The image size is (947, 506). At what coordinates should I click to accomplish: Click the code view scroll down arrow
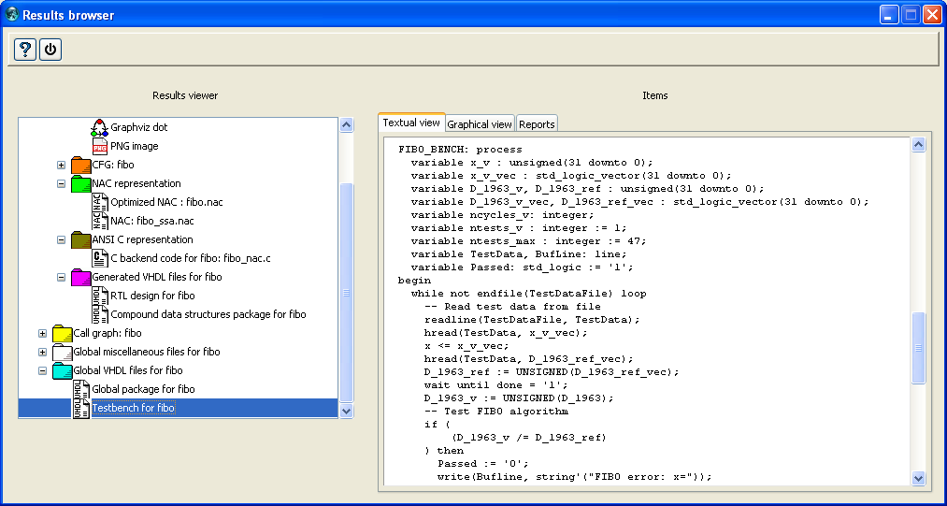point(919,478)
